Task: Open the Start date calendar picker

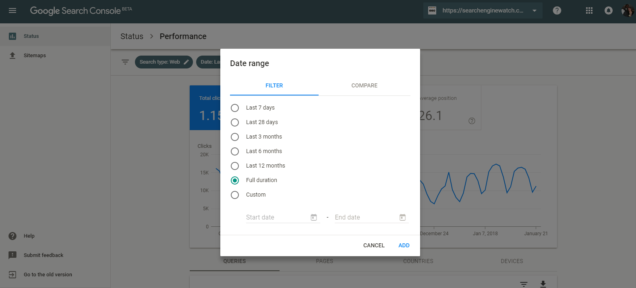Action: point(314,217)
